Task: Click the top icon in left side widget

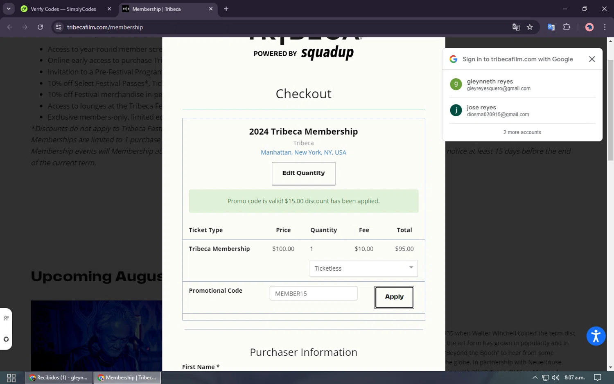Action: click(6, 318)
